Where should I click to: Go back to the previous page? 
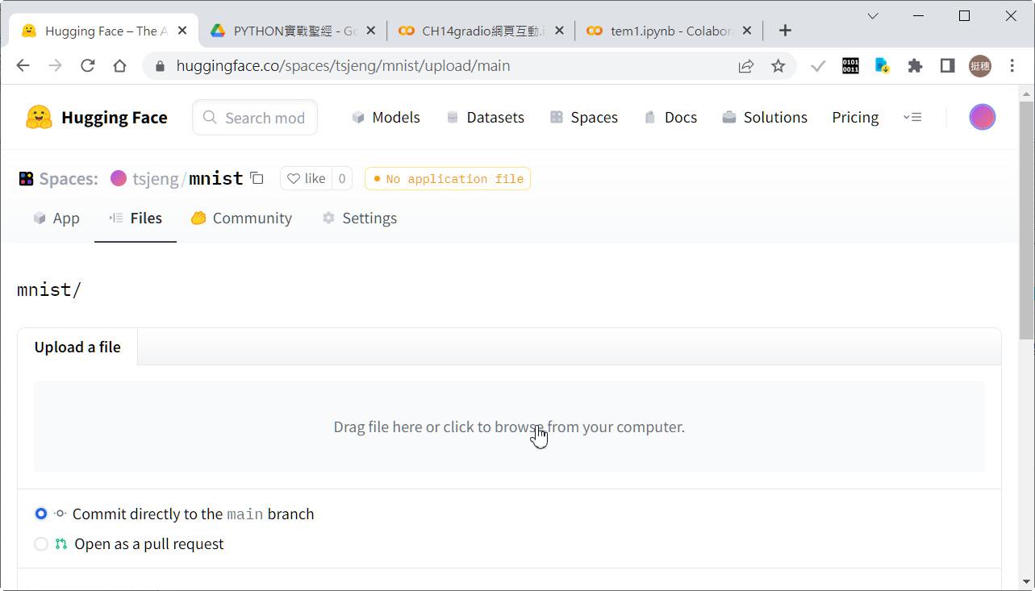23,66
